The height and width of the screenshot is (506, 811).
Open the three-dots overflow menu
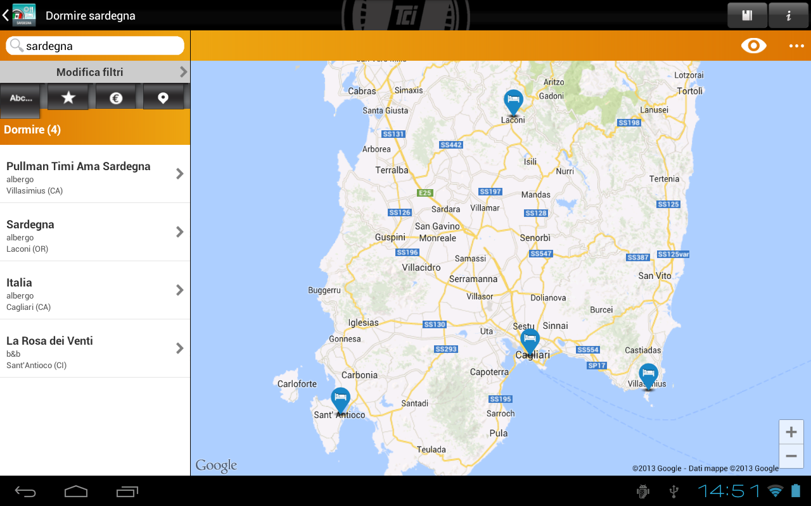pos(796,46)
